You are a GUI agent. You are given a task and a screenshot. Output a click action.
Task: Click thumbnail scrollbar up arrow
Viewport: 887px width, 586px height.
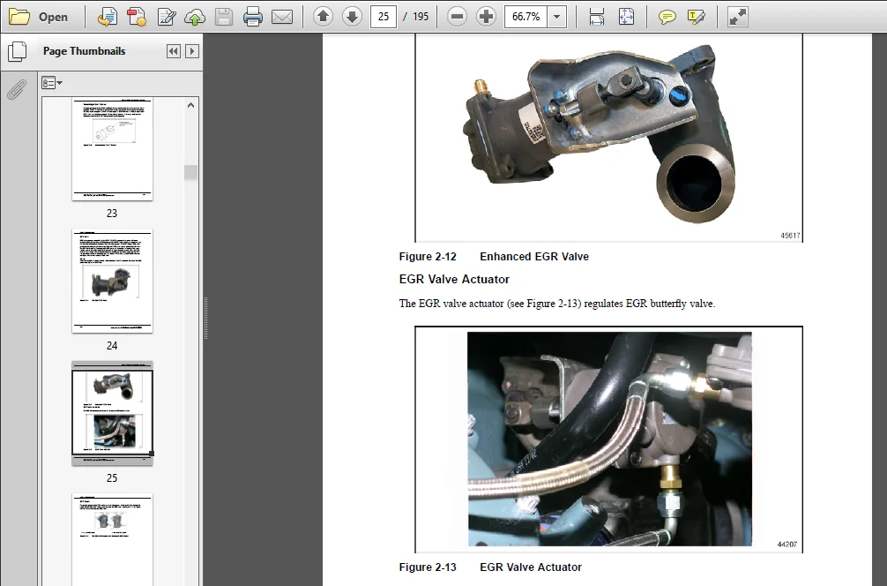click(190, 105)
